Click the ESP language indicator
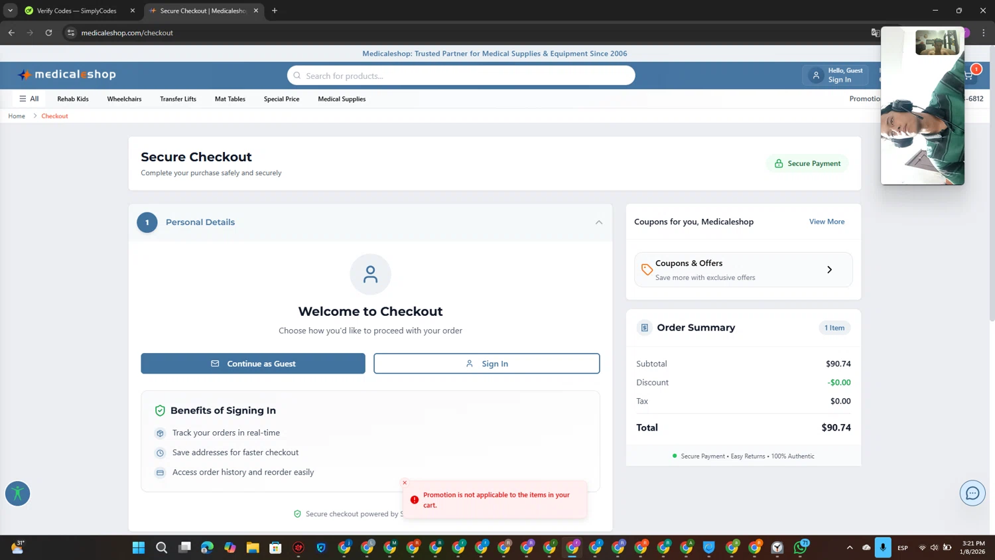Screen dimensions: 995x560 coord(903,548)
